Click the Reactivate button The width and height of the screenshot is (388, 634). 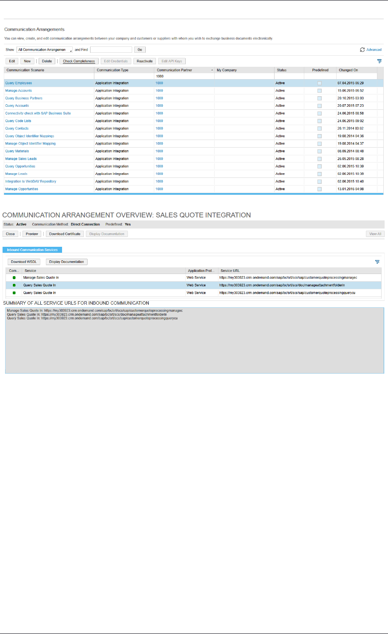144,61
